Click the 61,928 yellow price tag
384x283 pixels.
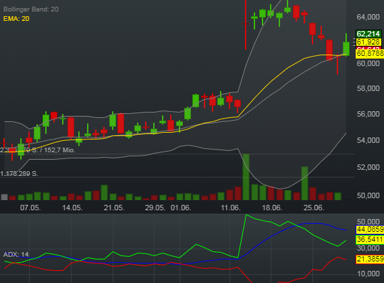pos(368,42)
